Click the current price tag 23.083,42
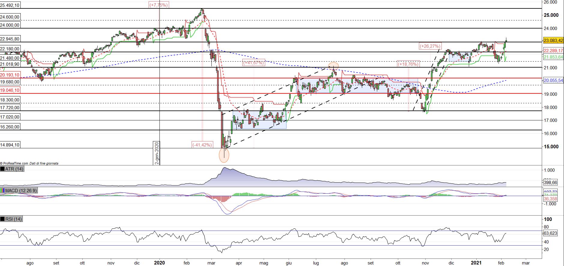The width and height of the screenshot is (564, 266). pyautogui.click(x=553, y=40)
